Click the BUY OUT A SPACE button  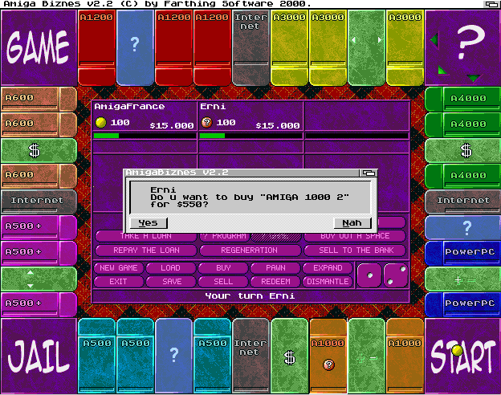click(x=355, y=236)
